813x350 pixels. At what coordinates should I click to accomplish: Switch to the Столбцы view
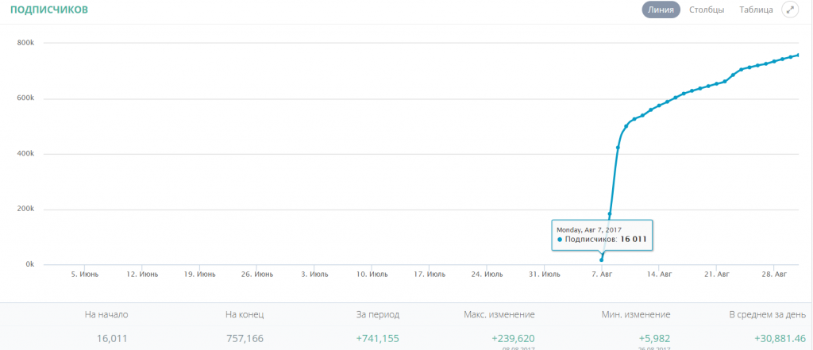[707, 10]
